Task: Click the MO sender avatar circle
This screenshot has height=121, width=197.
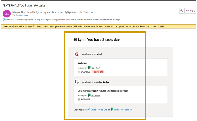Action: tap(7, 14)
